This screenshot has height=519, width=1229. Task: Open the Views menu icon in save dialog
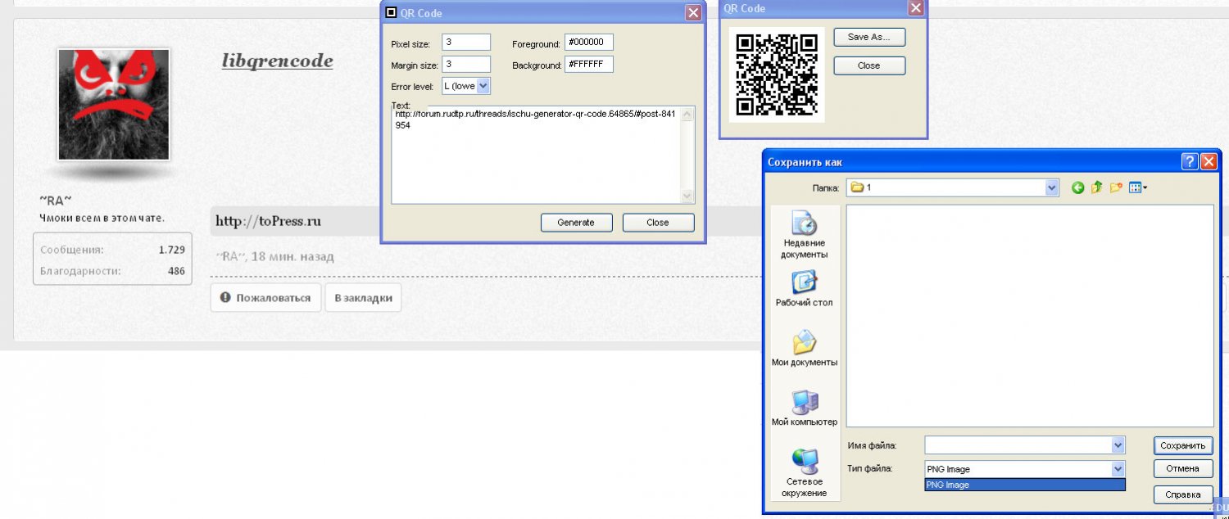(x=1138, y=187)
